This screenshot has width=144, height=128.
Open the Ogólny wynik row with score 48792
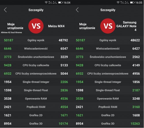pos(36,40)
